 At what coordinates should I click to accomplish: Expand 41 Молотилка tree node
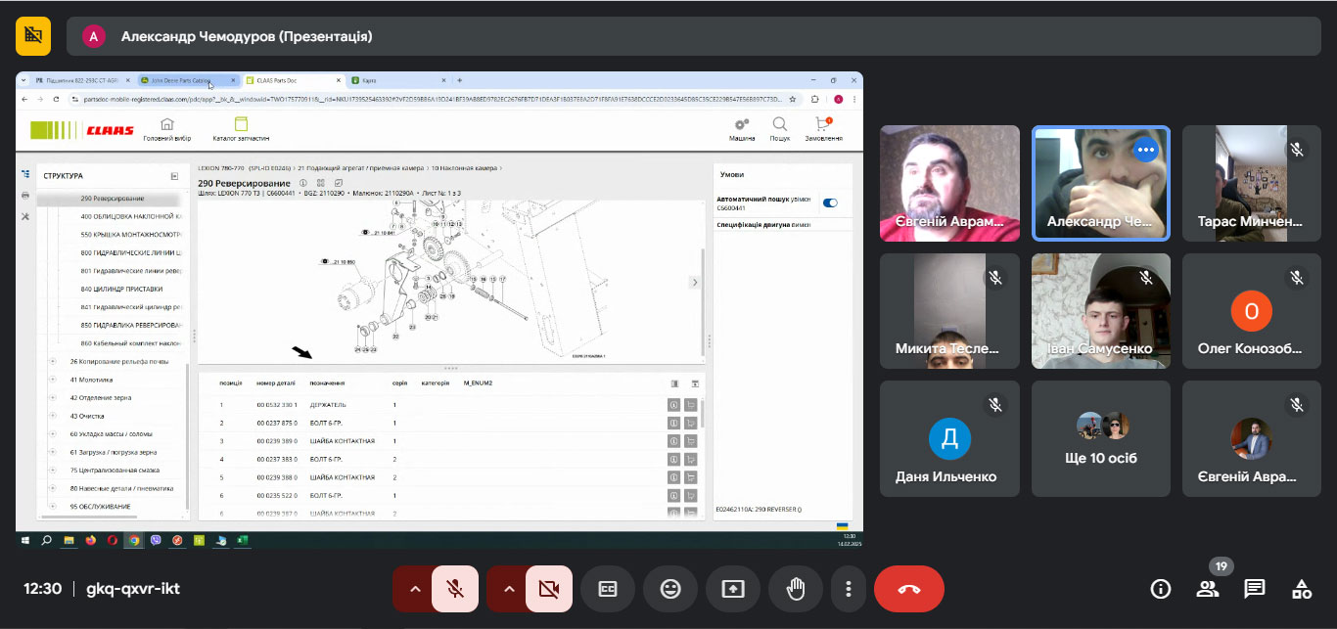[x=52, y=380]
